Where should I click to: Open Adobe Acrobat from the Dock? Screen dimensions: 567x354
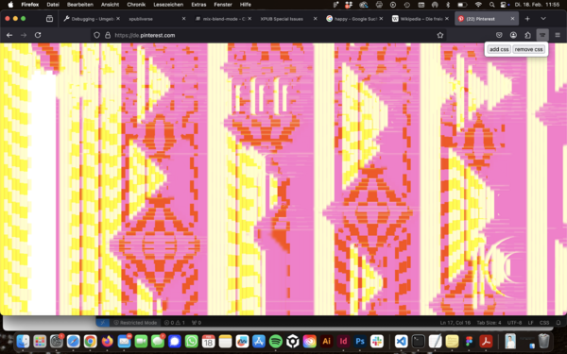(486, 341)
